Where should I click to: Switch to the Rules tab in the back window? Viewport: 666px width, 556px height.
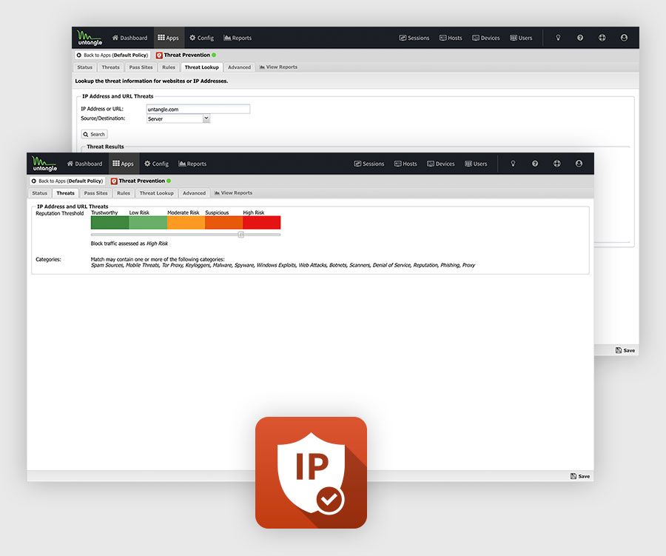[x=169, y=67]
